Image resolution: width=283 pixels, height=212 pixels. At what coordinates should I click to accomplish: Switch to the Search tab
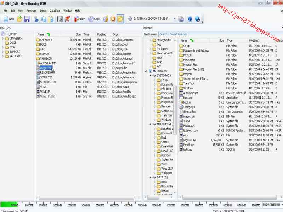163,34
